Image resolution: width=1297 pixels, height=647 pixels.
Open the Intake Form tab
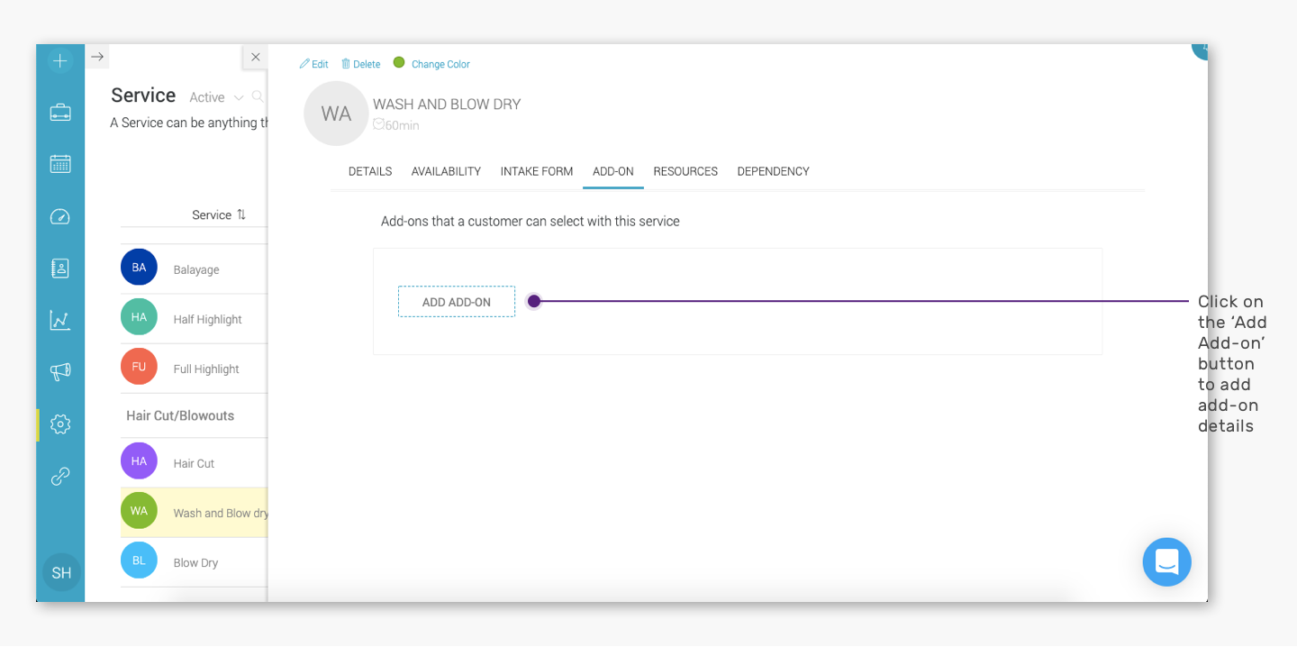pos(537,171)
